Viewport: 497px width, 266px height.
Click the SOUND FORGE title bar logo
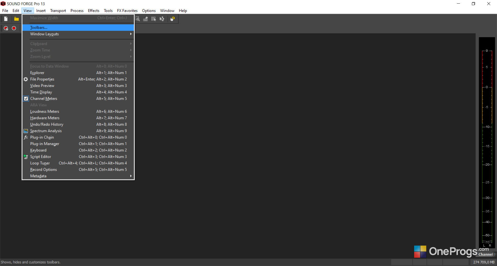click(3, 4)
